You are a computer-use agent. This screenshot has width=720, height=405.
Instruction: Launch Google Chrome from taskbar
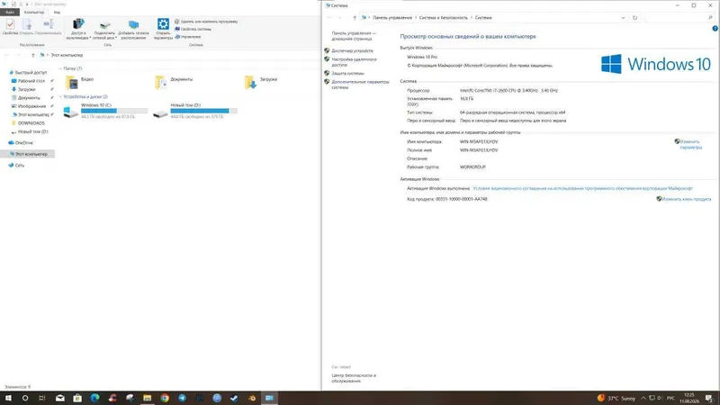[x=165, y=398]
